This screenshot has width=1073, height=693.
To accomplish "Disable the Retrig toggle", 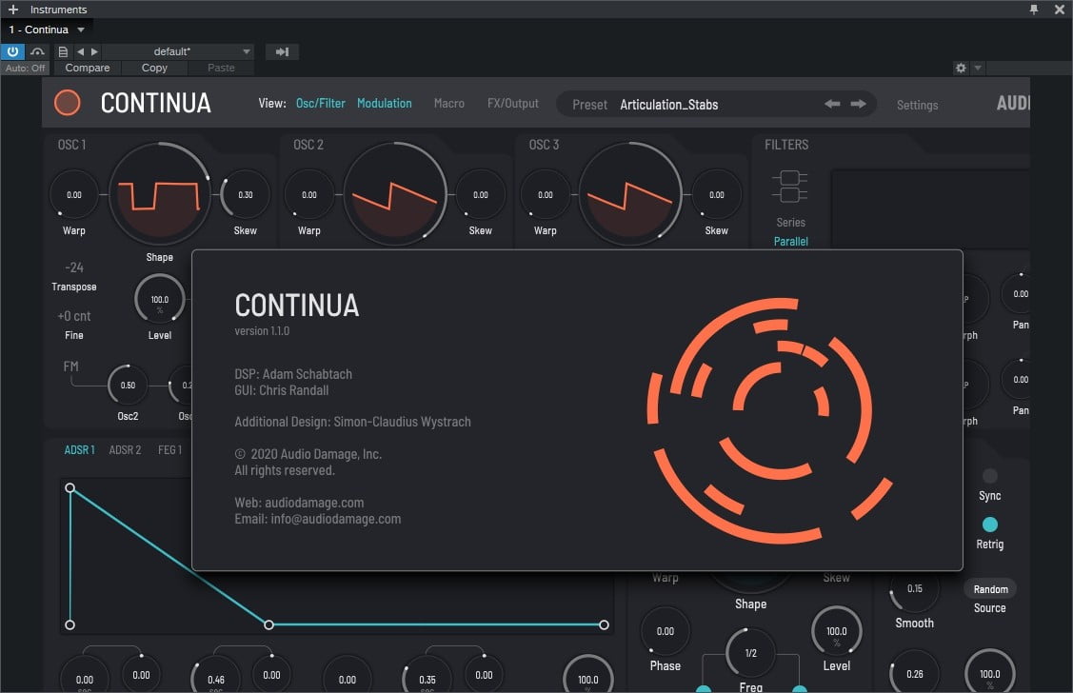I will pyautogui.click(x=989, y=525).
